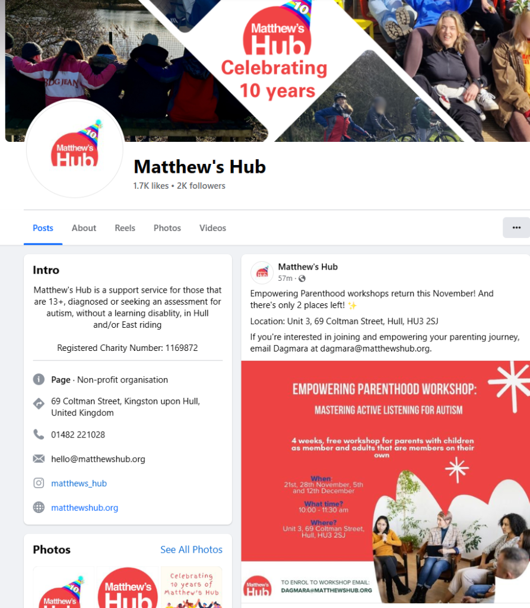Click the website globe icon
The width and height of the screenshot is (530, 608).
[39, 507]
